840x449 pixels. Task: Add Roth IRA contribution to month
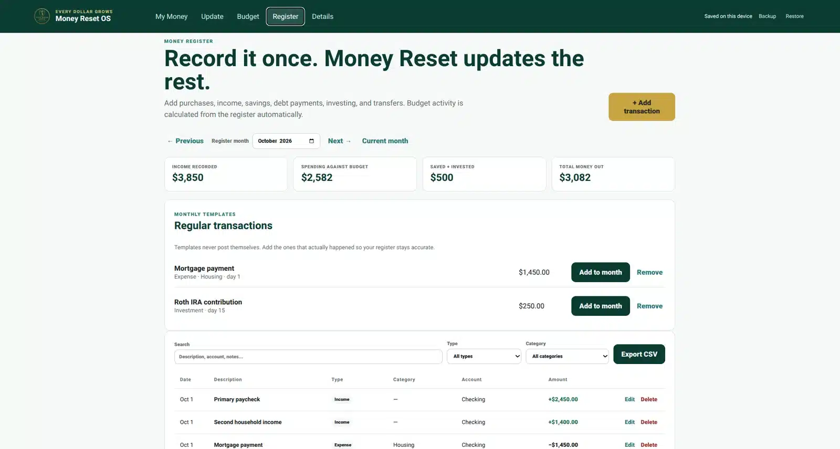click(601, 306)
